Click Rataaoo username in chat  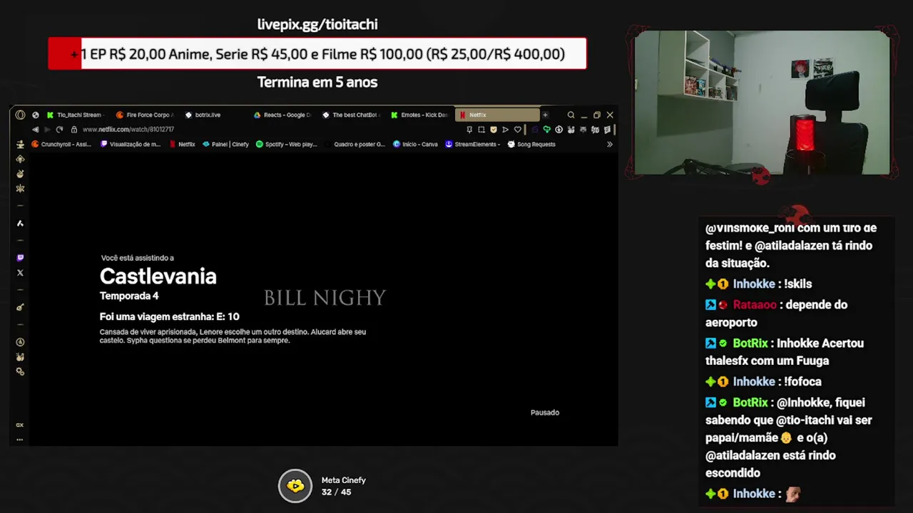(755, 305)
